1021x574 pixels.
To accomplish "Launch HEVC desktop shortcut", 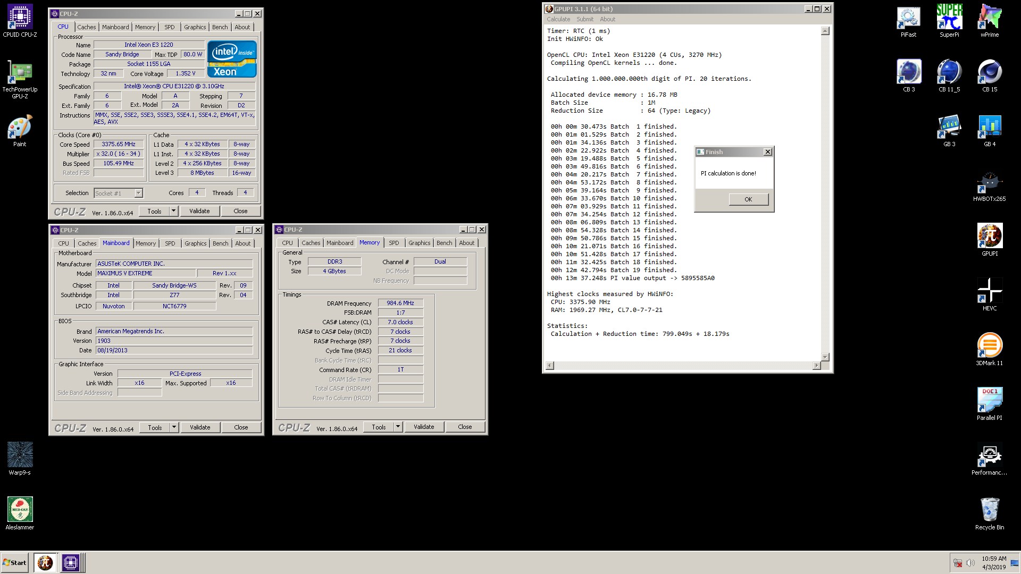I will (990, 295).
